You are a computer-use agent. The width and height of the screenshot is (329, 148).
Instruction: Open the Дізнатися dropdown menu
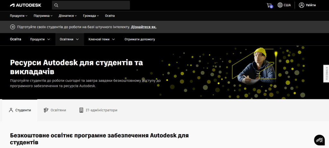(x=68, y=16)
